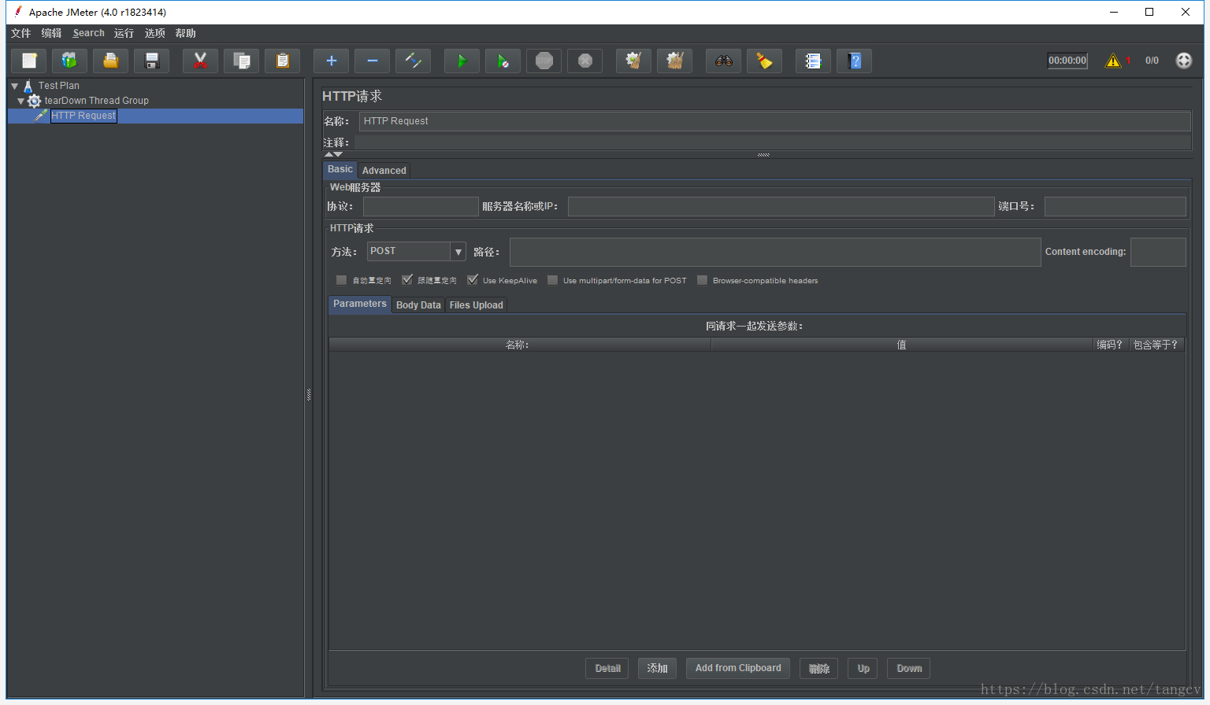Switch to the Body Data tab
Viewport: 1210px width, 705px height.
[x=418, y=305]
